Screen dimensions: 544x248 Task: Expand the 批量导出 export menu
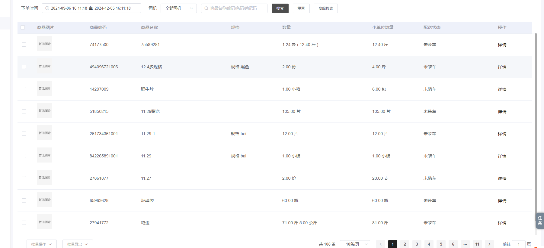click(x=78, y=244)
